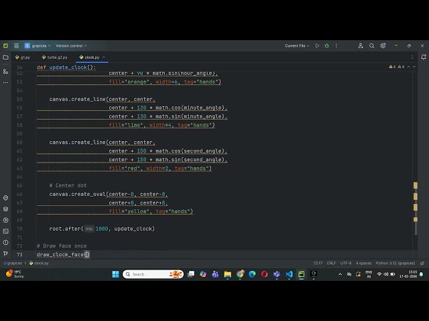This screenshot has height=321, width=429.
Task: Open Search Everywhere magnifier icon
Action: 371,46
